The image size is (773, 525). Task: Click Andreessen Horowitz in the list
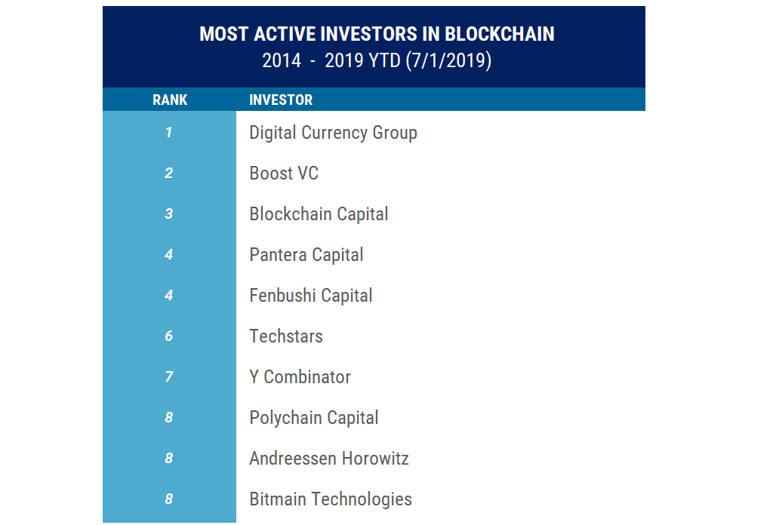click(x=329, y=459)
